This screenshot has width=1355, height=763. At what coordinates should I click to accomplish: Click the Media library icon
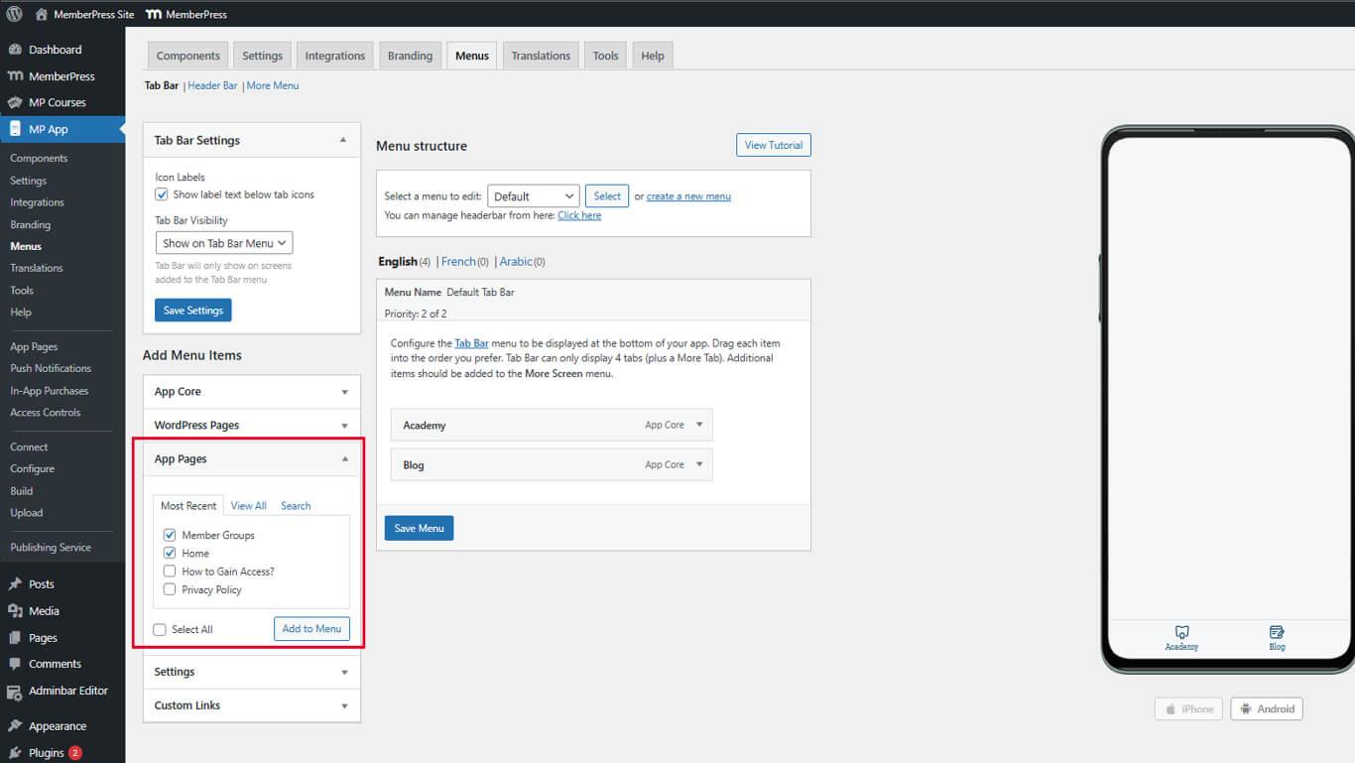(15, 611)
